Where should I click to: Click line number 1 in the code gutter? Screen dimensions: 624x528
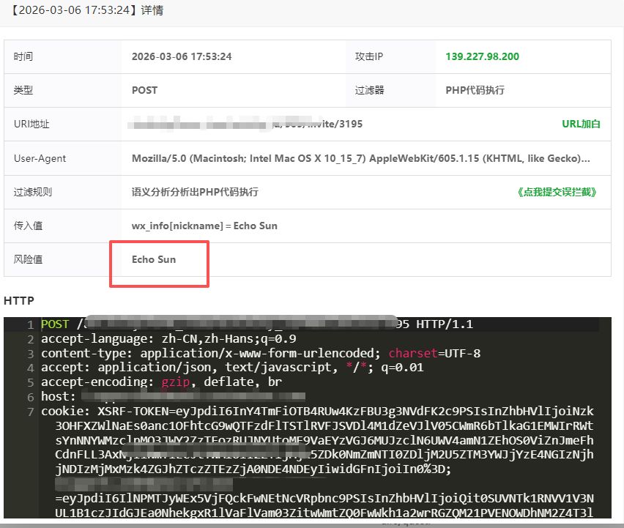31,324
